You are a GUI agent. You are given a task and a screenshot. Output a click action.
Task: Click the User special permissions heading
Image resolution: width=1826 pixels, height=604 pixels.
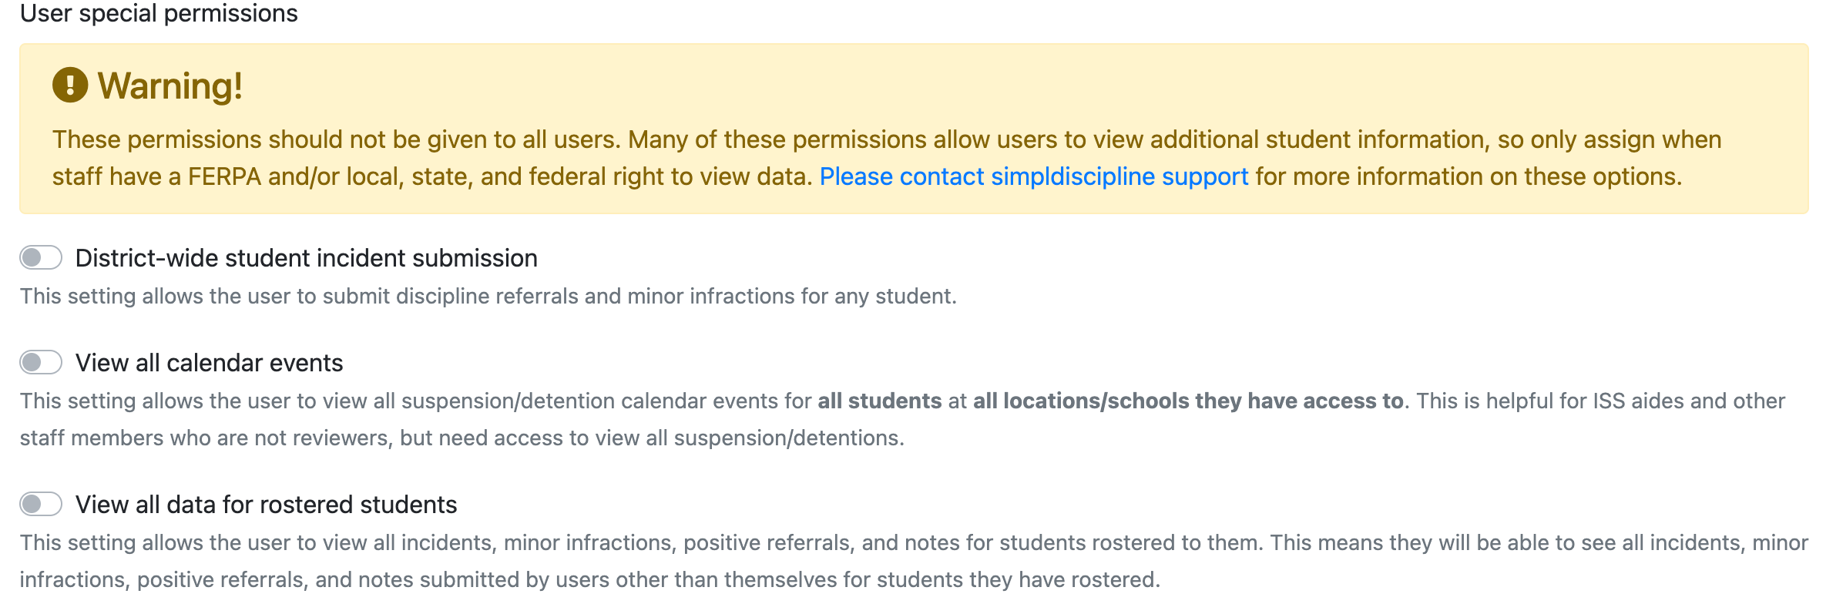tap(159, 13)
